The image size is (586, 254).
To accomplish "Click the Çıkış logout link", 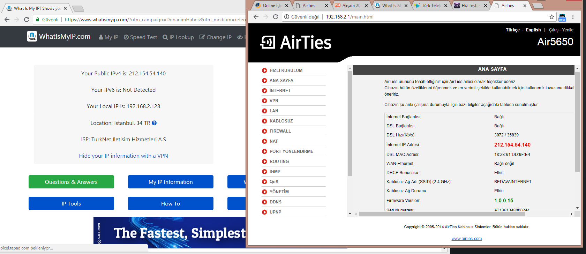I will point(554,30).
